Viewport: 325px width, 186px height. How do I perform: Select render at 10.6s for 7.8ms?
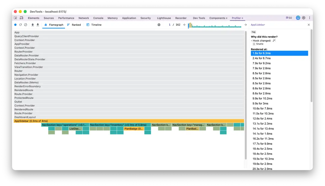pyautogui.click(x=279, y=109)
